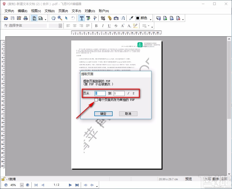The image size is (232, 189).
Task: Select the curve path tool
Action: click(123, 18)
